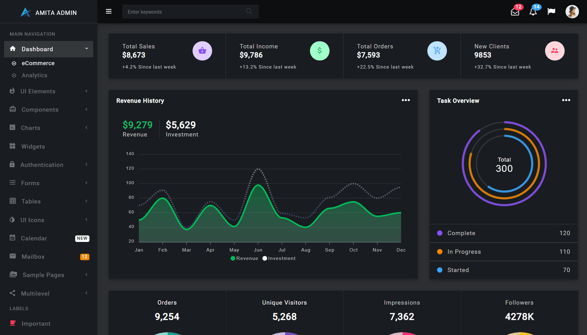
Task: Open the Widgets menu item
Action: pyautogui.click(x=49, y=146)
